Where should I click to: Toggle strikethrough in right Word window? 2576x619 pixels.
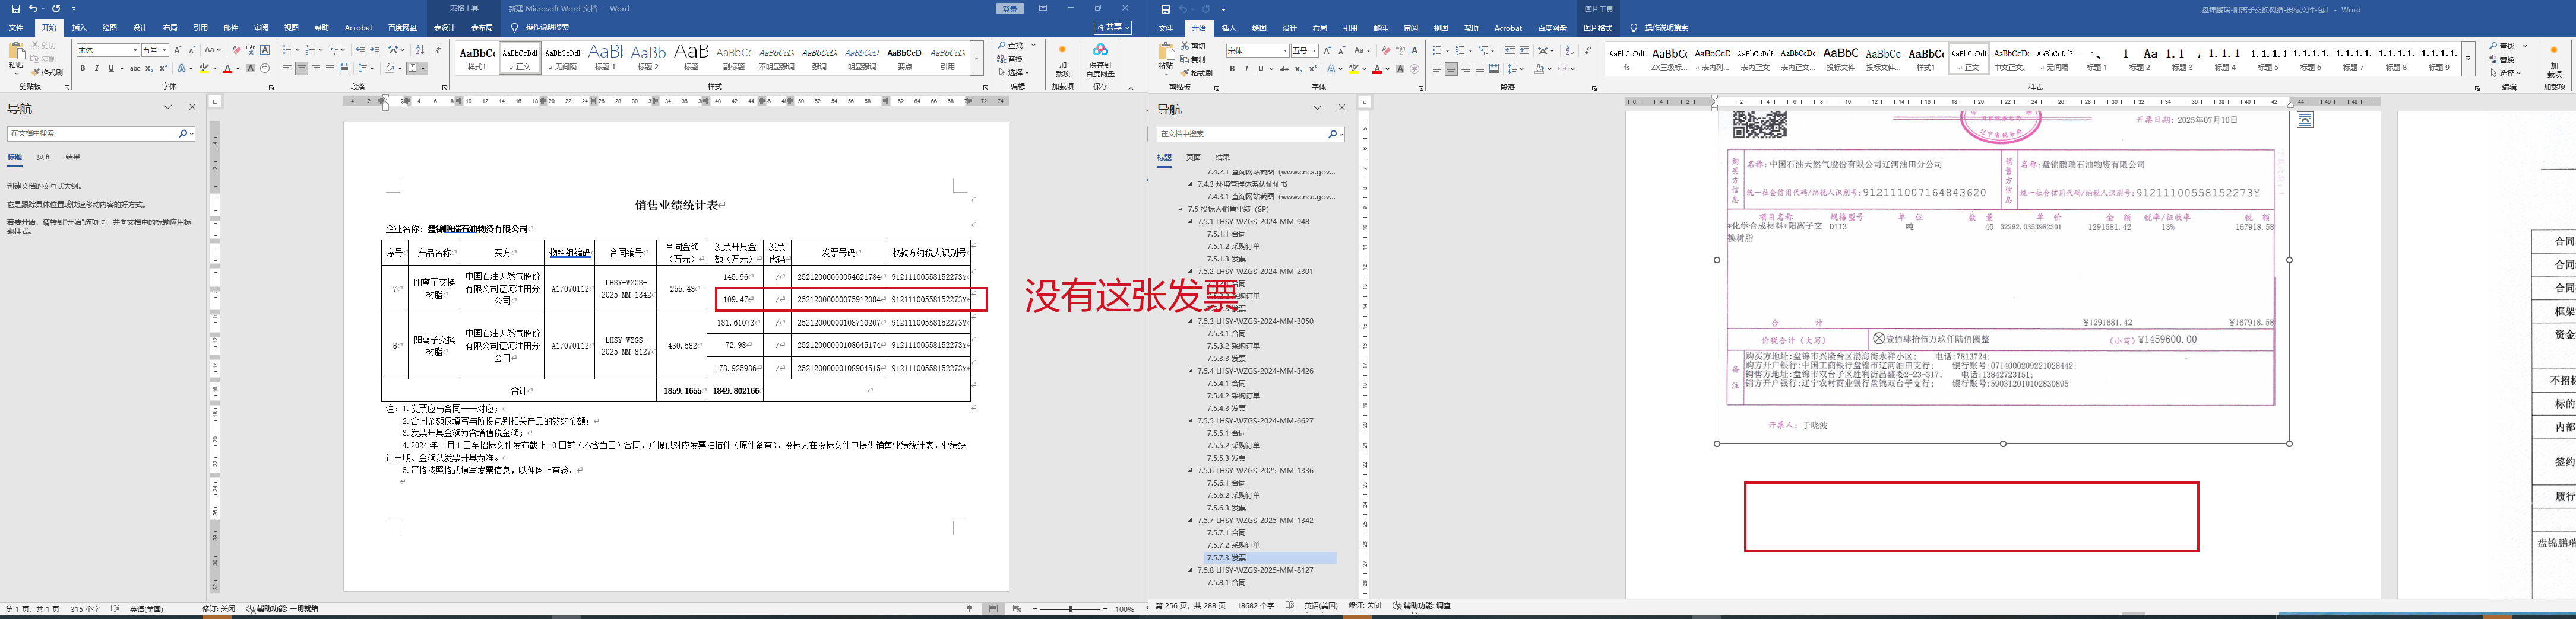(1284, 69)
